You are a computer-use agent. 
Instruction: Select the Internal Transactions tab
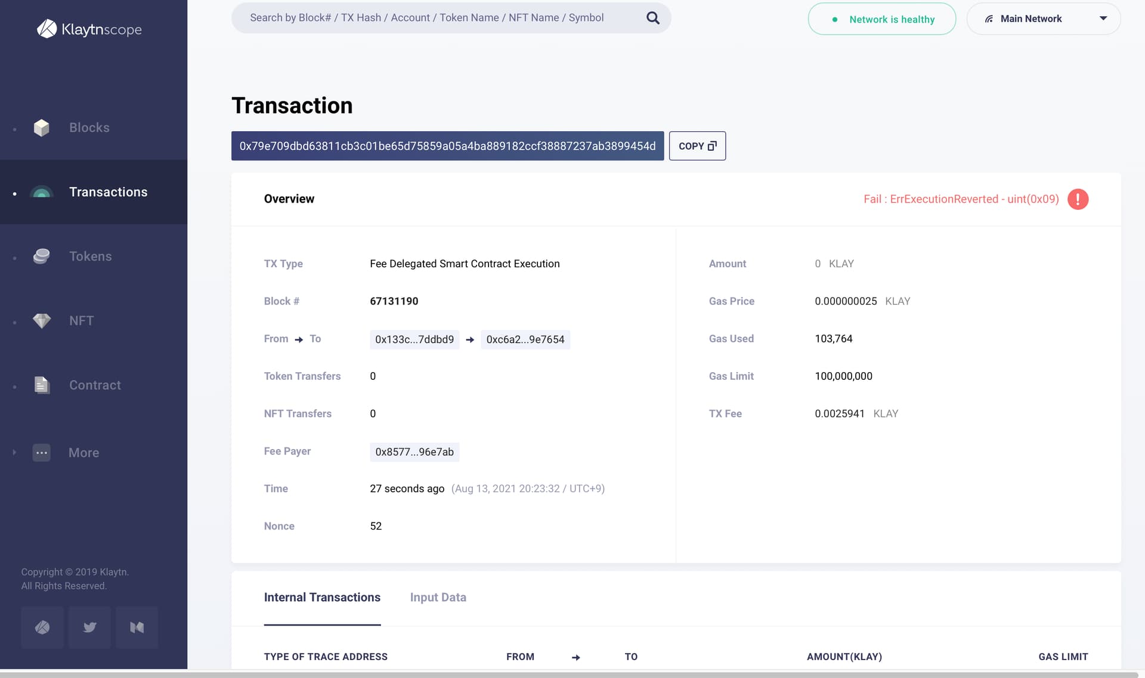point(322,597)
